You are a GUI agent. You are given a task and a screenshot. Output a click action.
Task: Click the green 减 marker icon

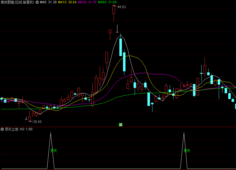pyautogui.click(x=120, y=125)
